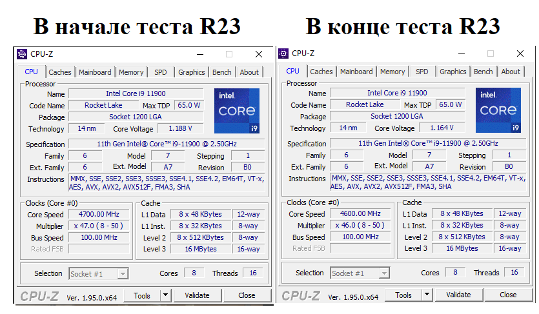Switch to Bench tab in left window
The image size is (539, 314).
[x=221, y=72]
